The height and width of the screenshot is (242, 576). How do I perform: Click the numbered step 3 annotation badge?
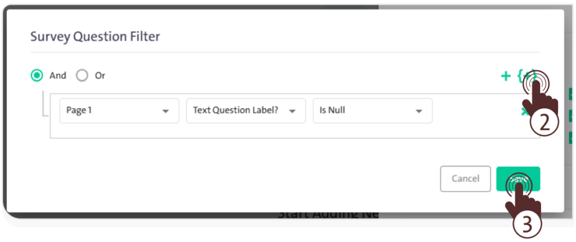pyautogui.click(x=527, y=224)
